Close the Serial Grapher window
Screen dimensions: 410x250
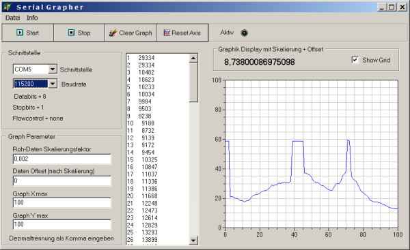pos(402,7)
